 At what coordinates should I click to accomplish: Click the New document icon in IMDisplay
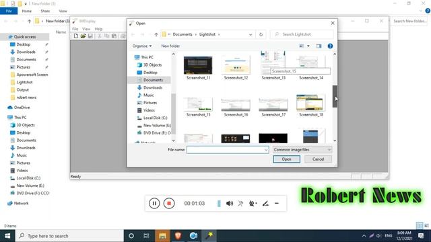(x=76, y=36)
